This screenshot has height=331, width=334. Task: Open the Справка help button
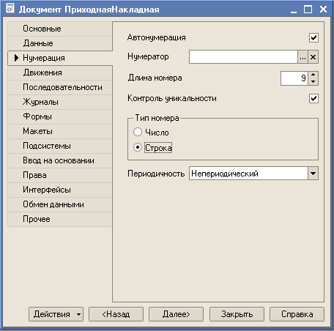(297, 314)
